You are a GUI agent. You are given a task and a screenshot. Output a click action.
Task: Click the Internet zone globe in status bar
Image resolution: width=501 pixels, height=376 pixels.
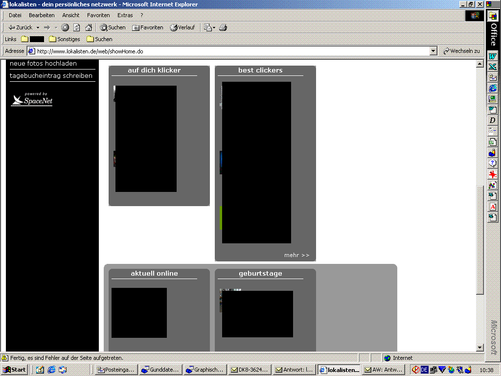[387, 358]
